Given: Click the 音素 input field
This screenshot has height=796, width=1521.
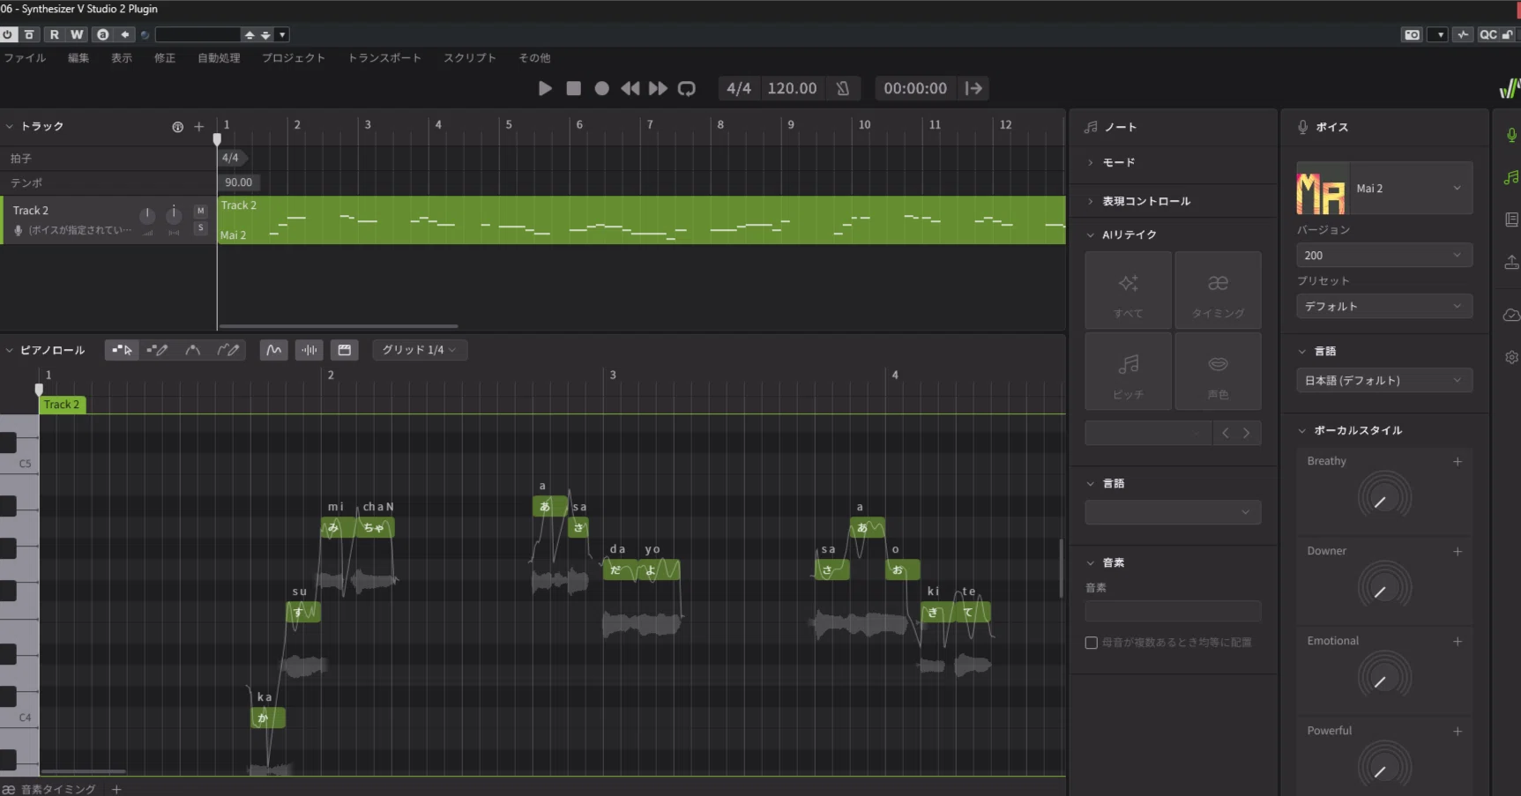Looking at the screenshot, I should click(1173, 612).
